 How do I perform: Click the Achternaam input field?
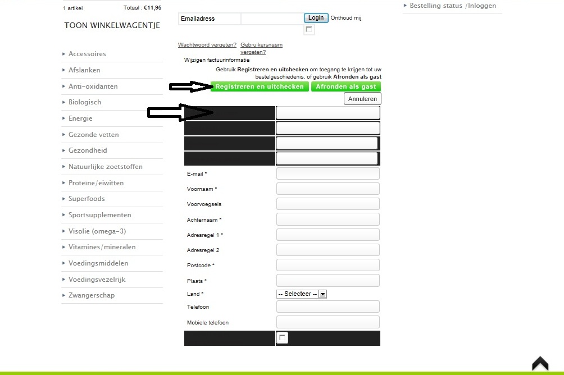[x=328, y=219]
